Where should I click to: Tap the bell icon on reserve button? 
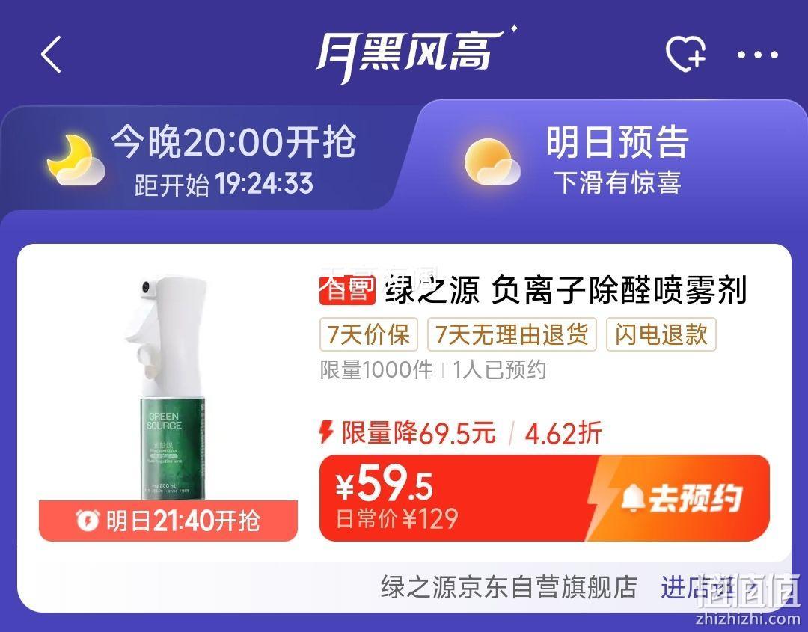pyautogui.click(x=633, y=499)
